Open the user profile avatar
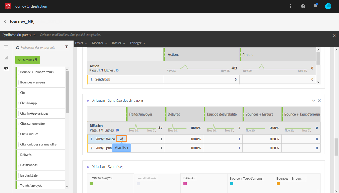339x193 pixels. (328, 6)
